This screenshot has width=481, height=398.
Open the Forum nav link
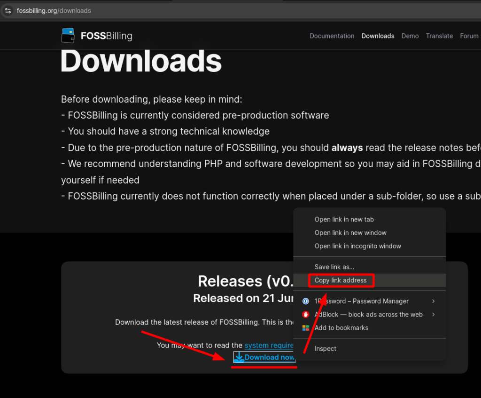[469, 36]
